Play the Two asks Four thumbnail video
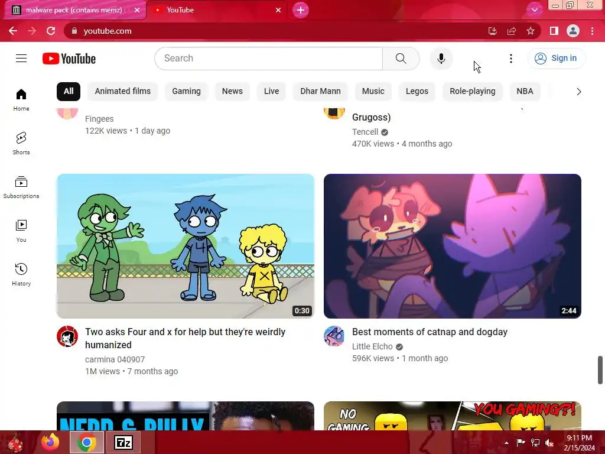 pyautogui.click(x=185, y=246)
